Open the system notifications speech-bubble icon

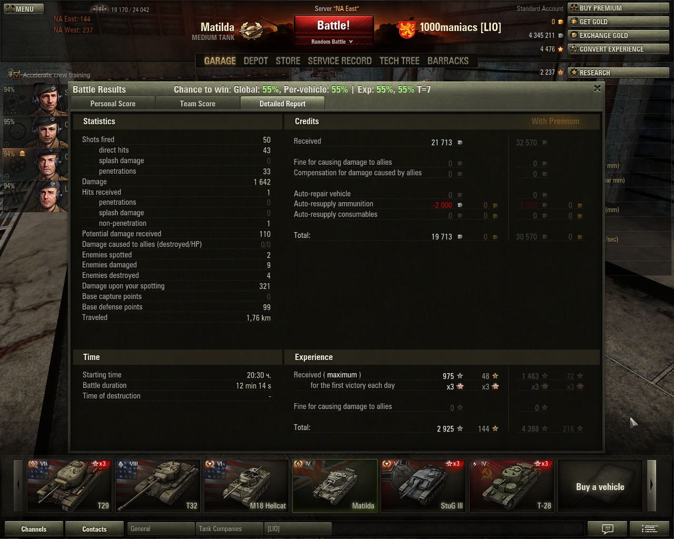(x=607, y=529)
